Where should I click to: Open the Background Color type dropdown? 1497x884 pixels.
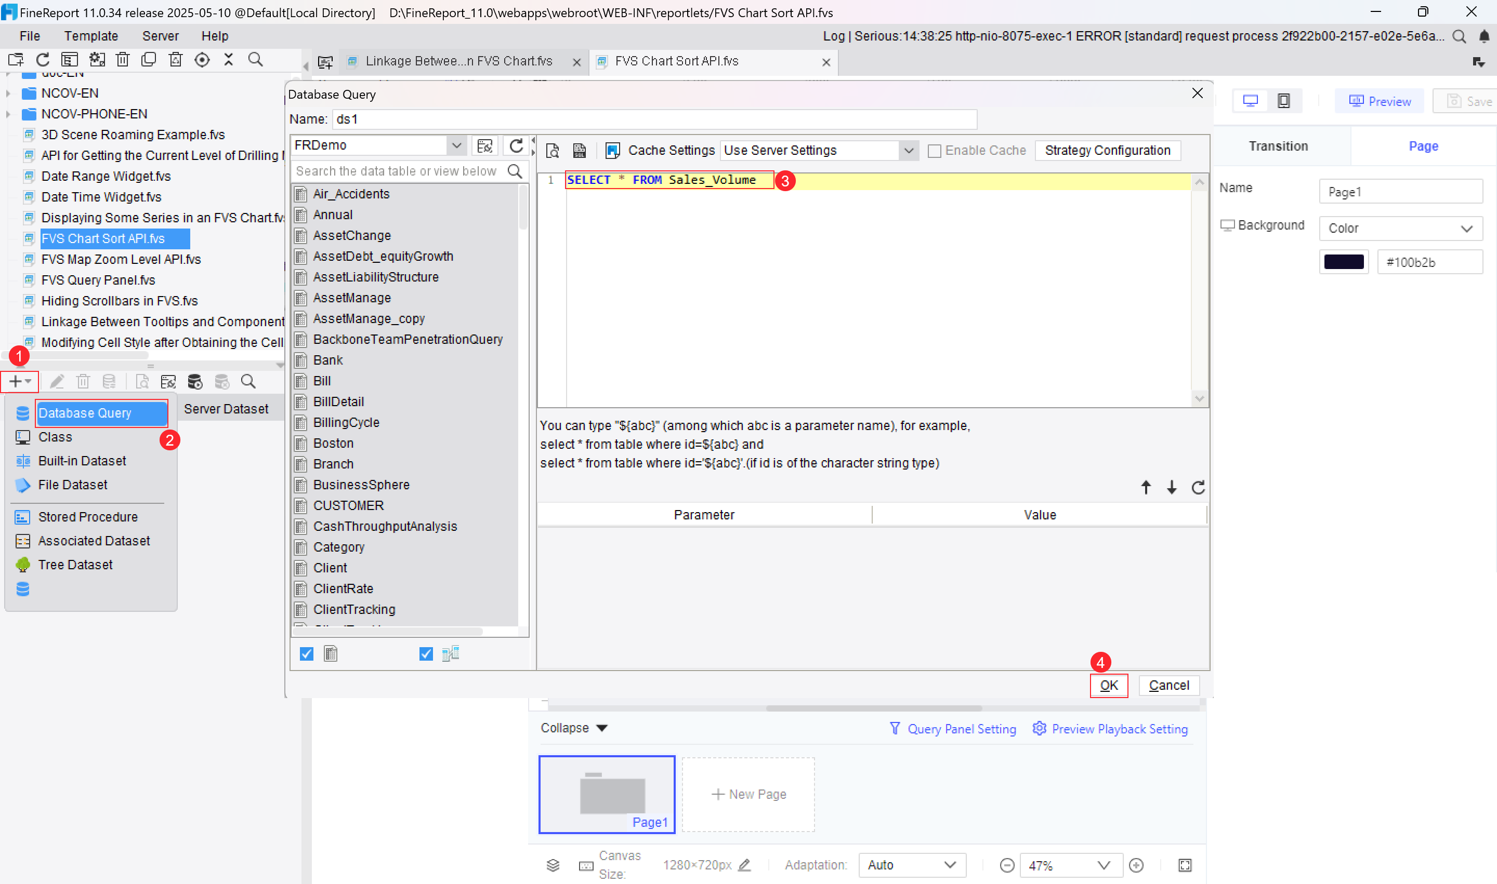(1400, 228)
